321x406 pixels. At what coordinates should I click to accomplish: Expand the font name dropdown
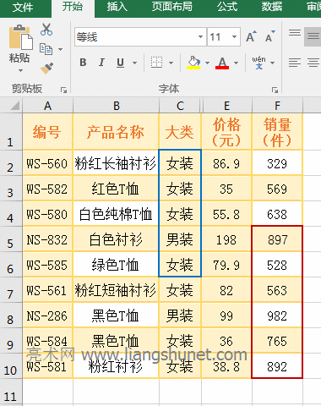pos(200,36)
